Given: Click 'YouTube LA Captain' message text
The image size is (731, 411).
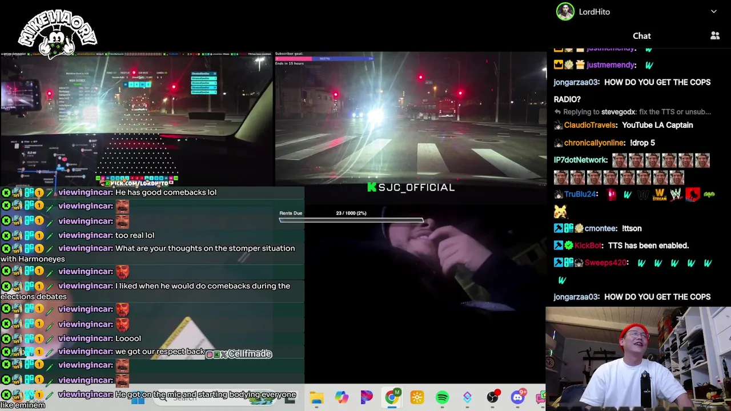Looking at the screenshot, I should [657, 125].
